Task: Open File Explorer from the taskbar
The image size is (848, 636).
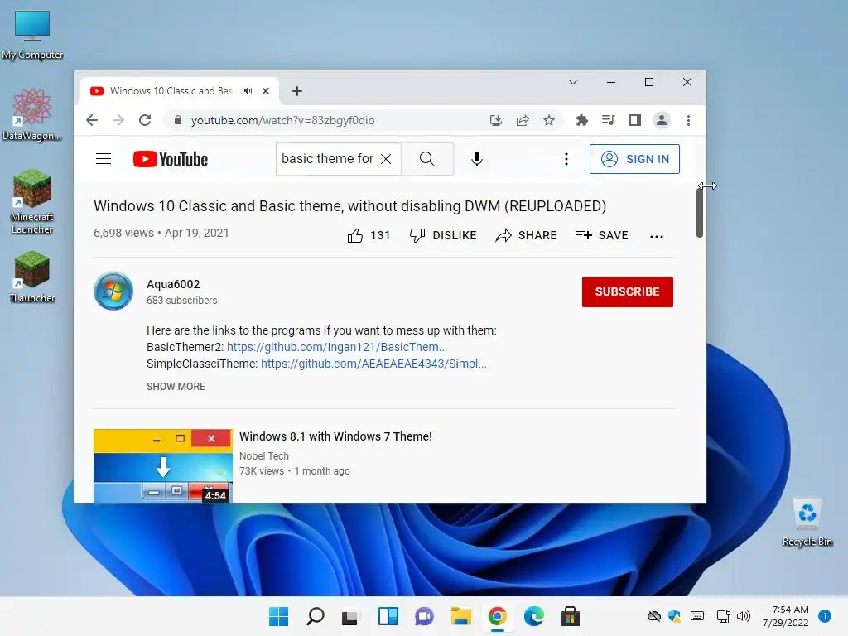Action: [x=460, y=616]
